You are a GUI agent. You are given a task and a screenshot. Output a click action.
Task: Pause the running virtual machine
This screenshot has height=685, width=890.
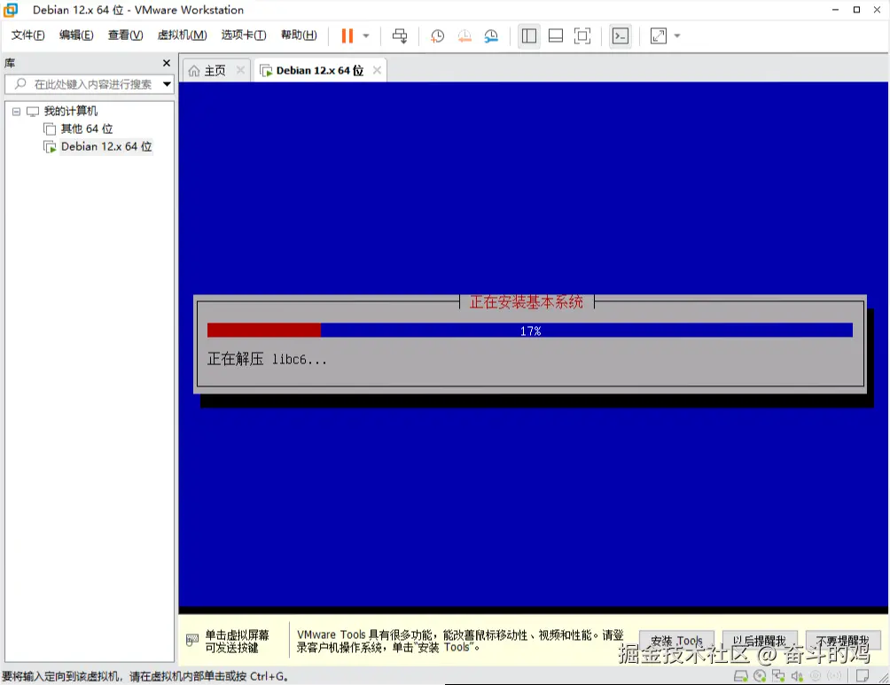point(346,35)
